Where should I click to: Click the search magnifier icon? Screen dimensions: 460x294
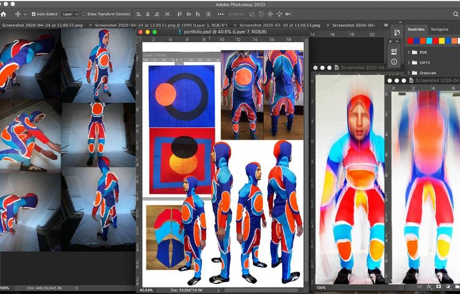[456, 14]
